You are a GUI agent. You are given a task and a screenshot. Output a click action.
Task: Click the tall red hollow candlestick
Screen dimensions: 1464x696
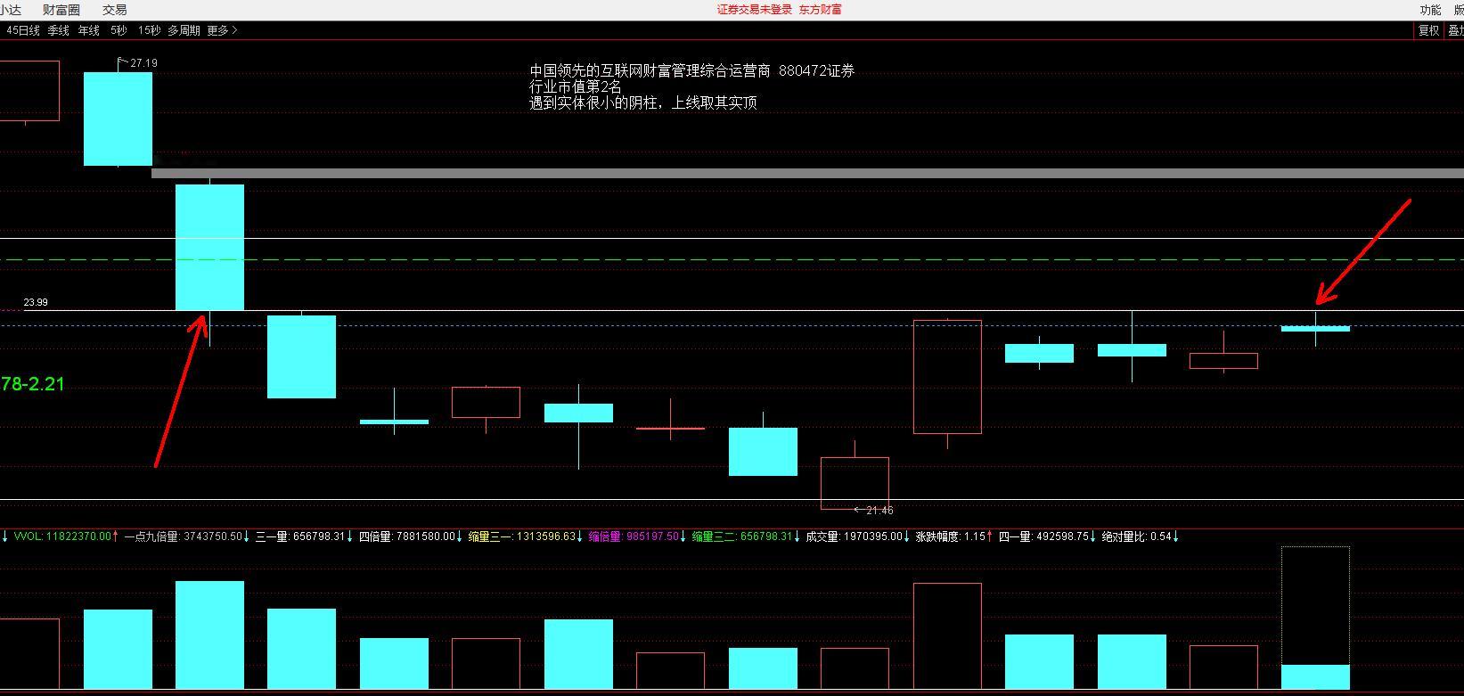pyautogui.click(x=947, y=377)
